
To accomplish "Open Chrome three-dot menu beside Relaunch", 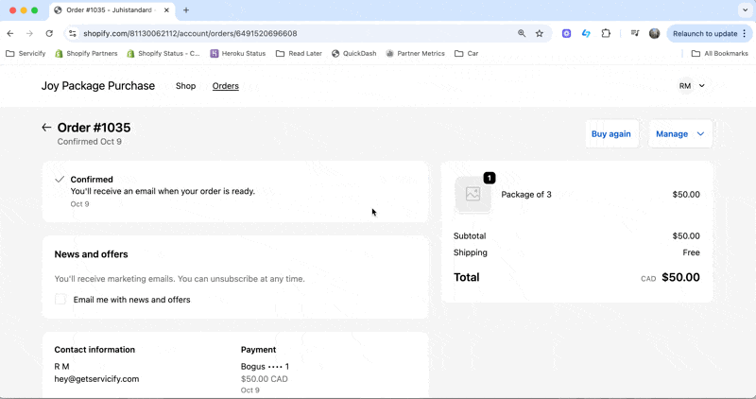I will click(745, 33).
